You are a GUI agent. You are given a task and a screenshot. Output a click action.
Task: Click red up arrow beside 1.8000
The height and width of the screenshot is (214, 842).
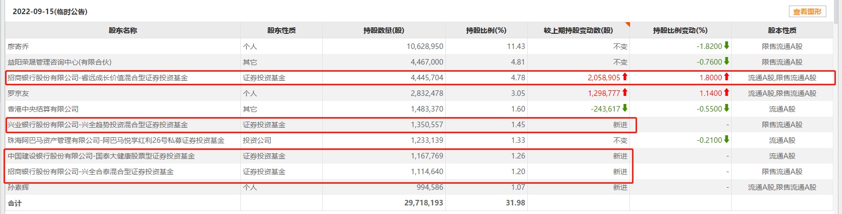click(x=727, y=77)
